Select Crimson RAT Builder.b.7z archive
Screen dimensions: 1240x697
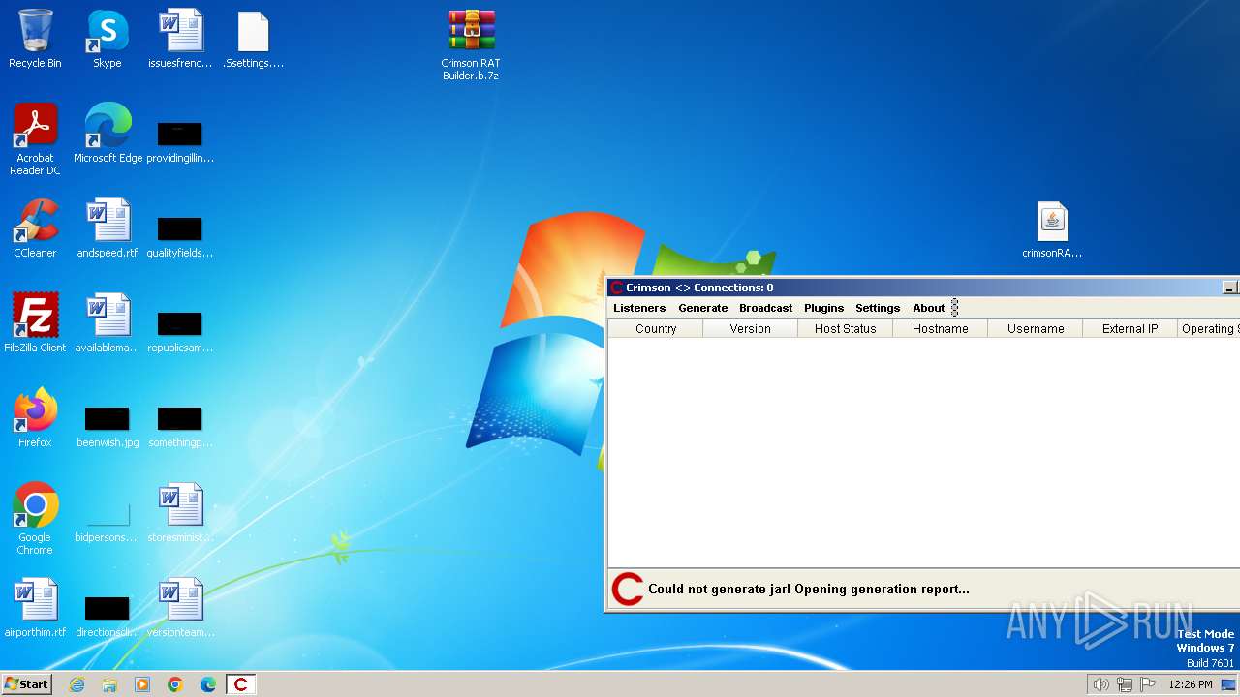coord(471,45)
